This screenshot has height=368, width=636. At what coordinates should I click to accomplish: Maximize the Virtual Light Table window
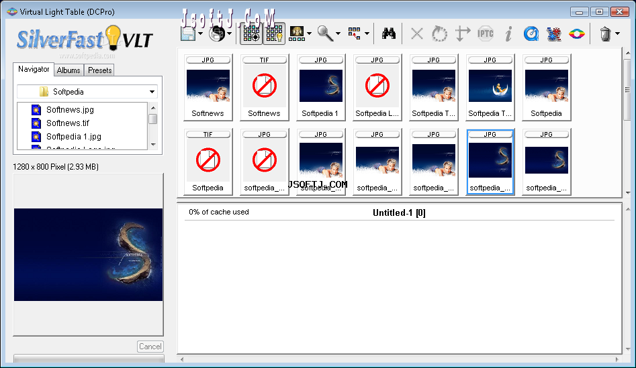[x=599, y=12]
